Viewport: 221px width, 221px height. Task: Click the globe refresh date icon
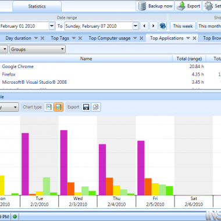pos(163,26)
